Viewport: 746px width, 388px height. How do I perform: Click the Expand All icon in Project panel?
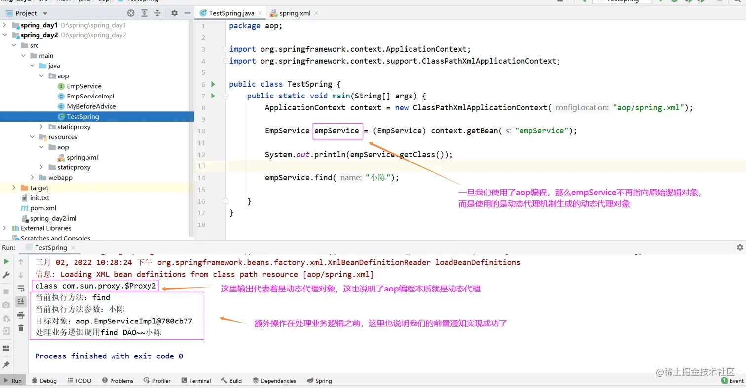[144, 13]
